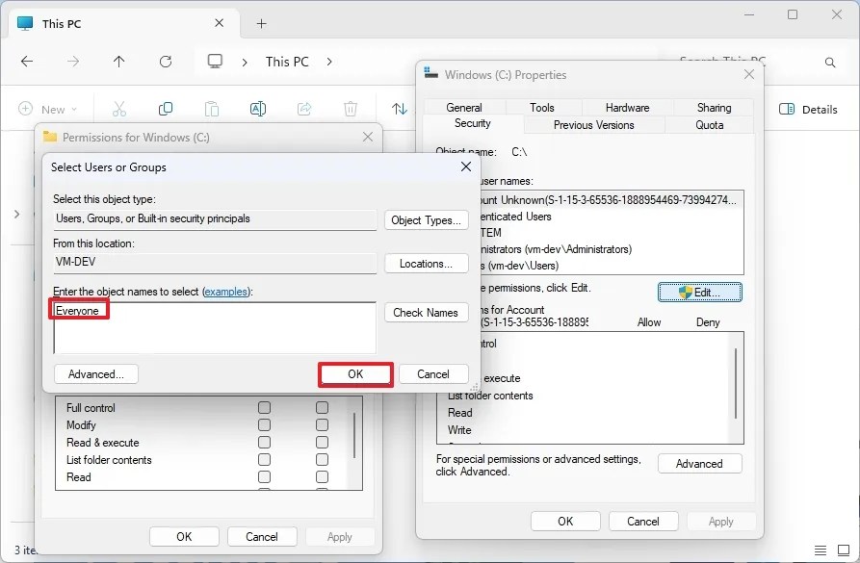The width and height of the screenshot is (860, 563).
Task: Refresh the This PC view
Action: click(166, 62)
